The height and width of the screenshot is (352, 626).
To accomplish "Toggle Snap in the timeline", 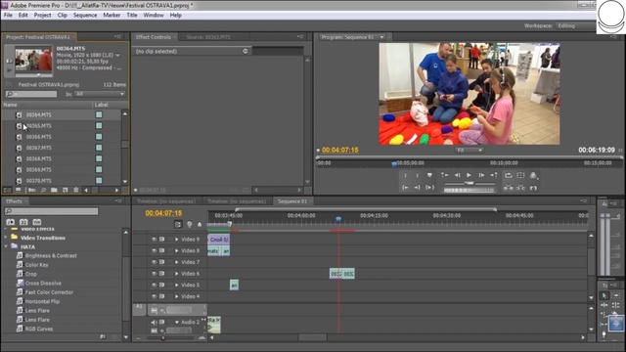I will point(178,225).
